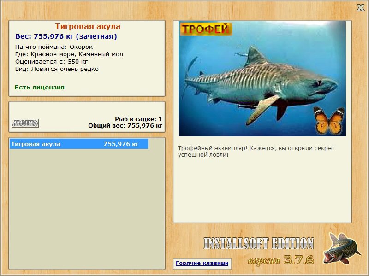Click the На что поймана: Окорок line
The image size is (369, 276).
click(54, 47)
